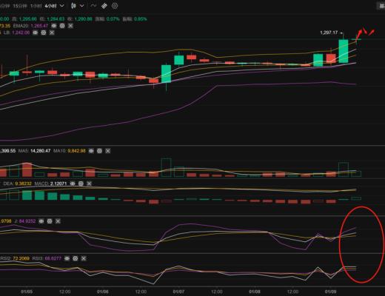Click the volume MA5 value 14,280.47
Viewport: 385px width, 296px height.
click(x=41, y=151)
